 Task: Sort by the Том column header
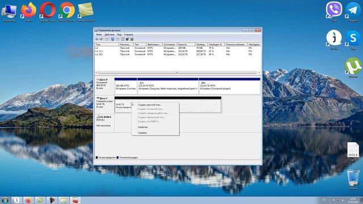coord(107,44)
